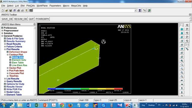This screenshot has height=108, width=192.
Task: Expand the Solution tree node
Action: point(2,33)
